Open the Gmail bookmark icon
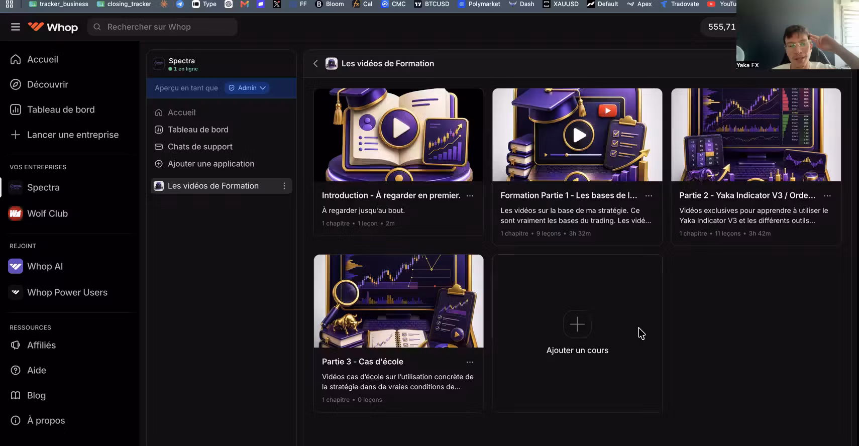This screenshot has width=859, height=446. coord(245,4)
